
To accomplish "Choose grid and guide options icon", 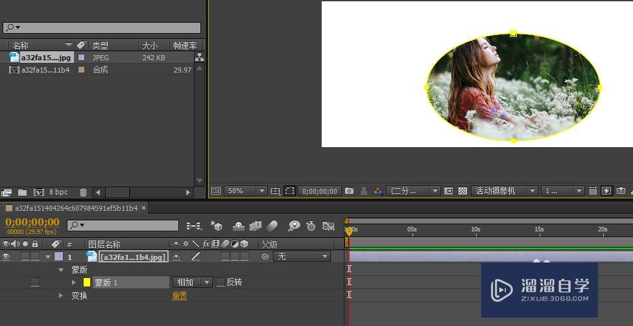I will coord(276,191).
